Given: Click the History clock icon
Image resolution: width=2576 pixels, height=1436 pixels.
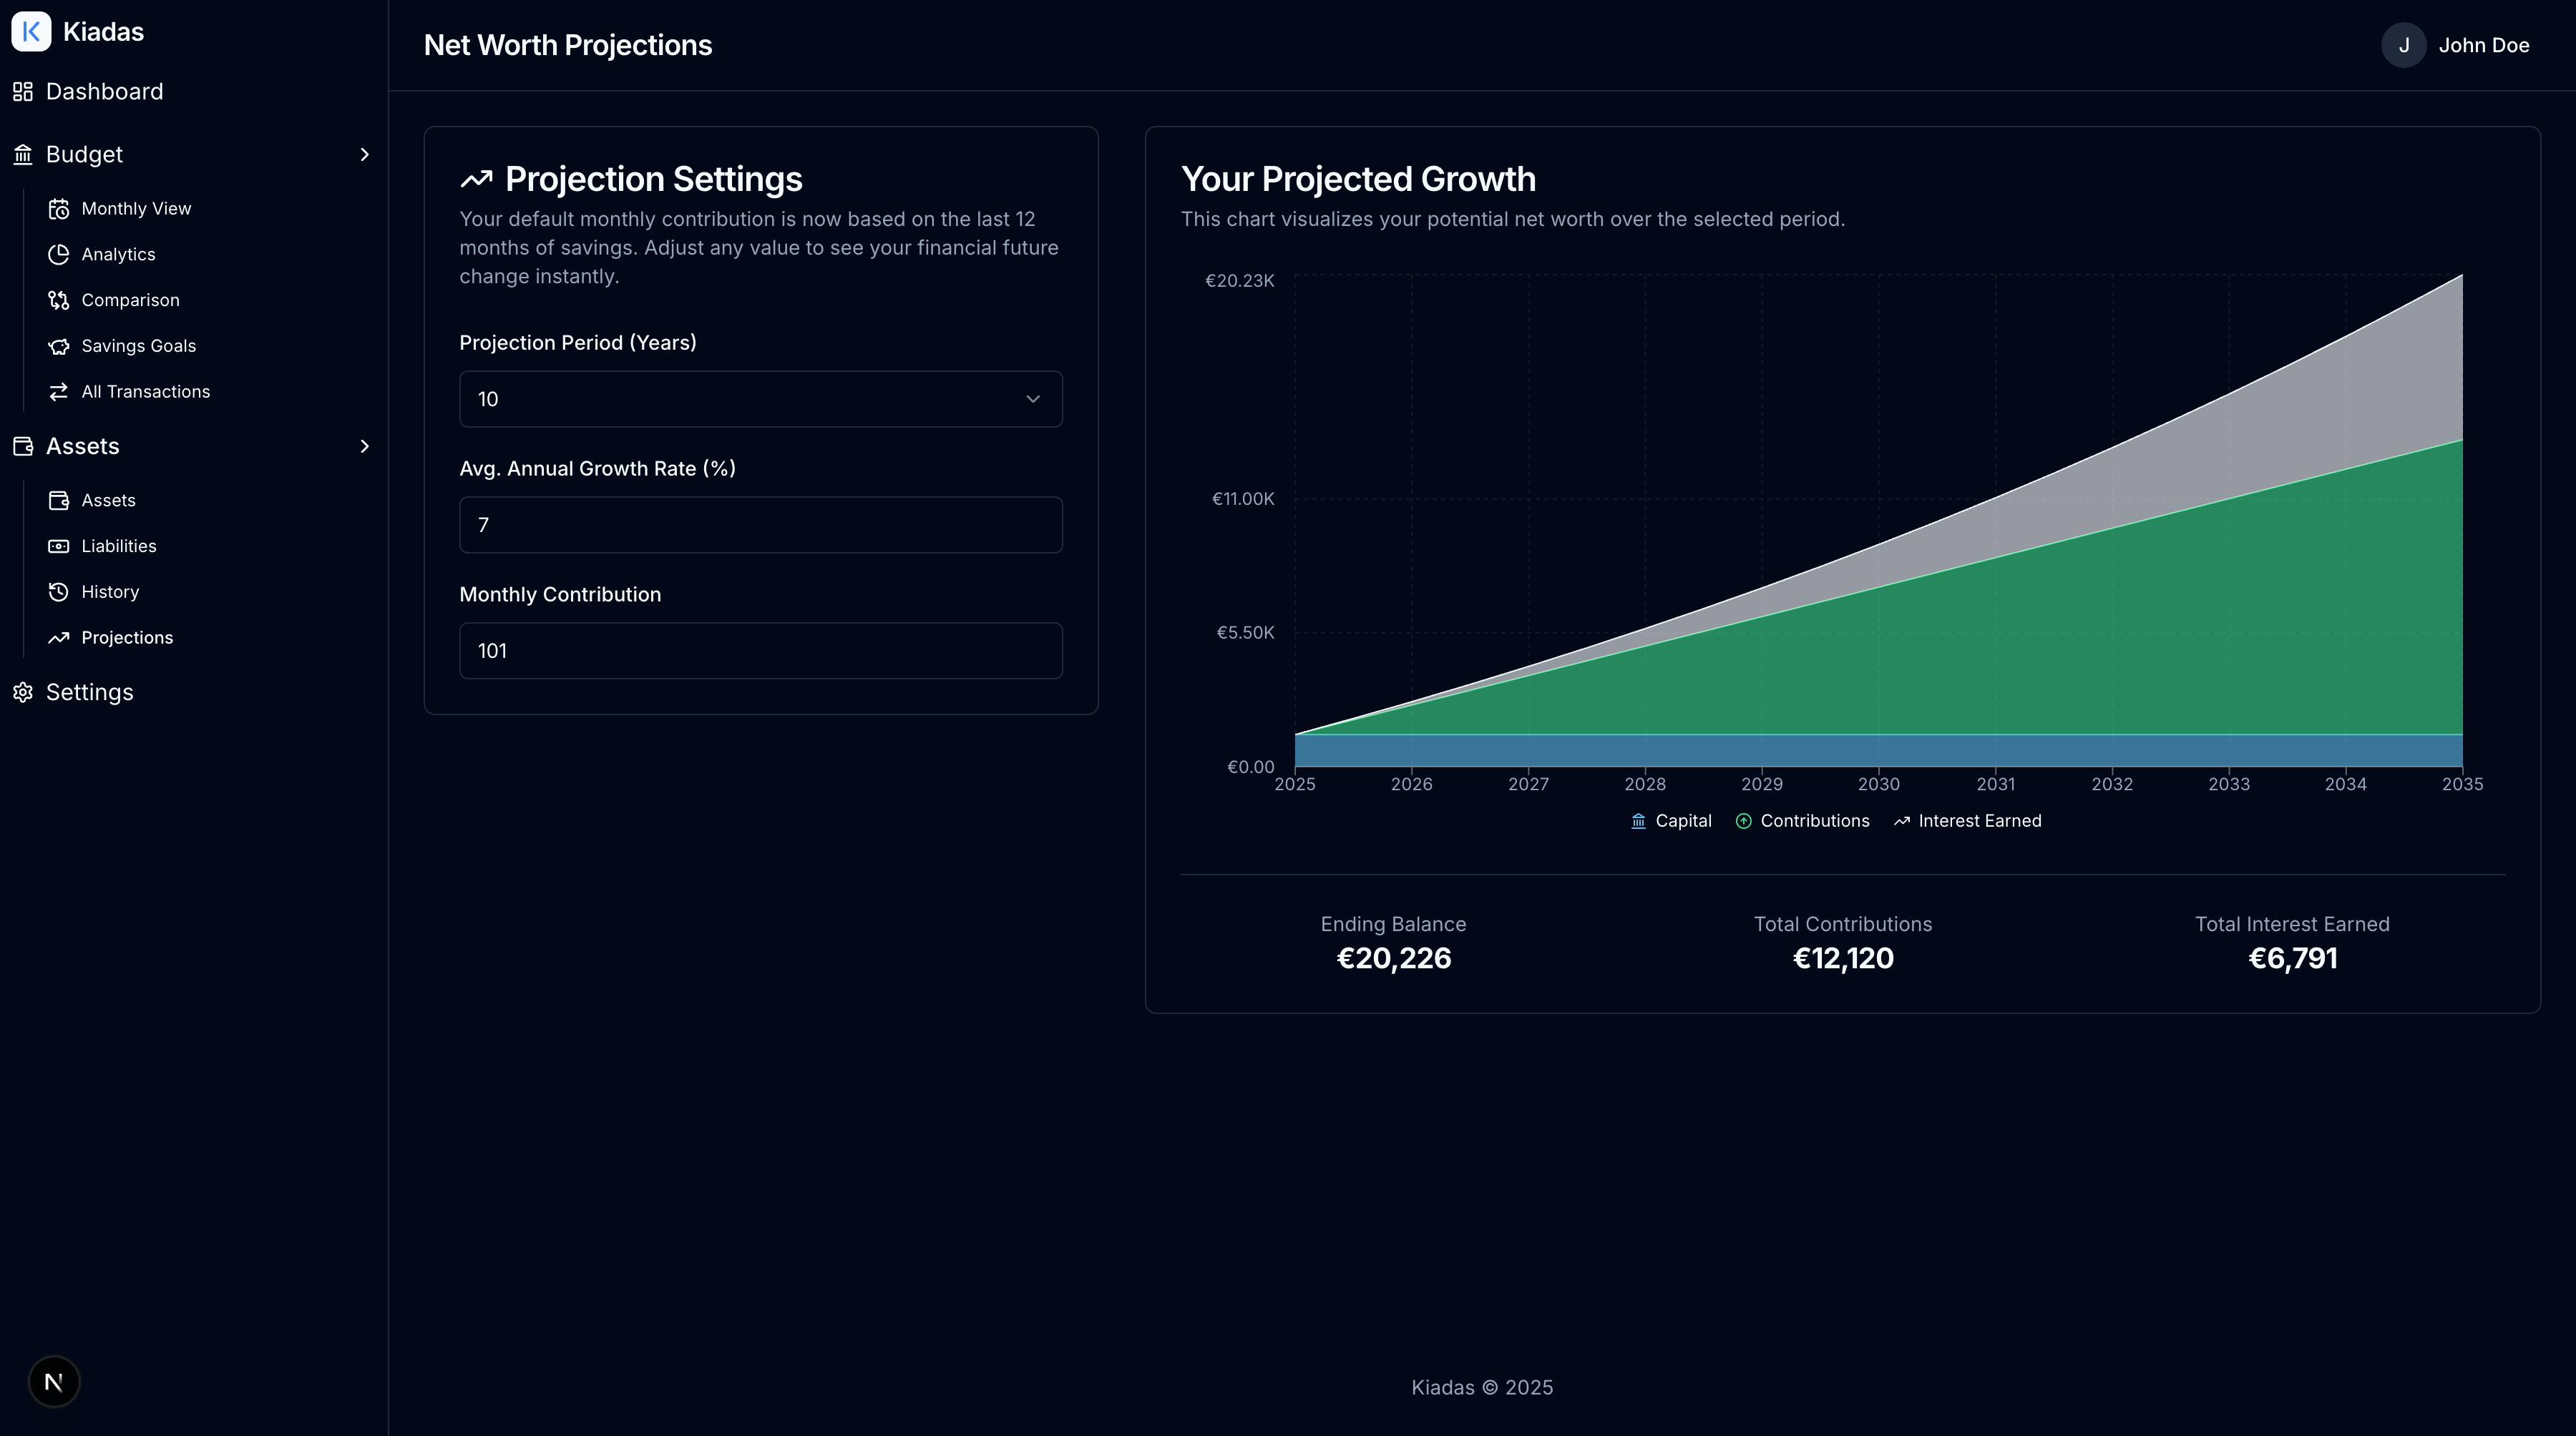Looking at the screenshot, I should (x=59, y=591).
